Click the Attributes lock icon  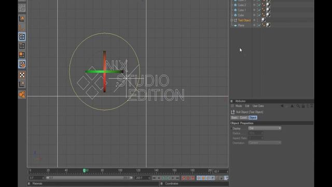coord(303,106)
